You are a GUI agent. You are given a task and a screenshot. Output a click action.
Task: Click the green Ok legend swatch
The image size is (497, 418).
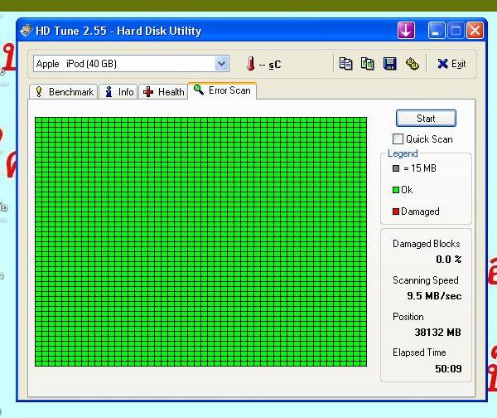click(396, 190)
